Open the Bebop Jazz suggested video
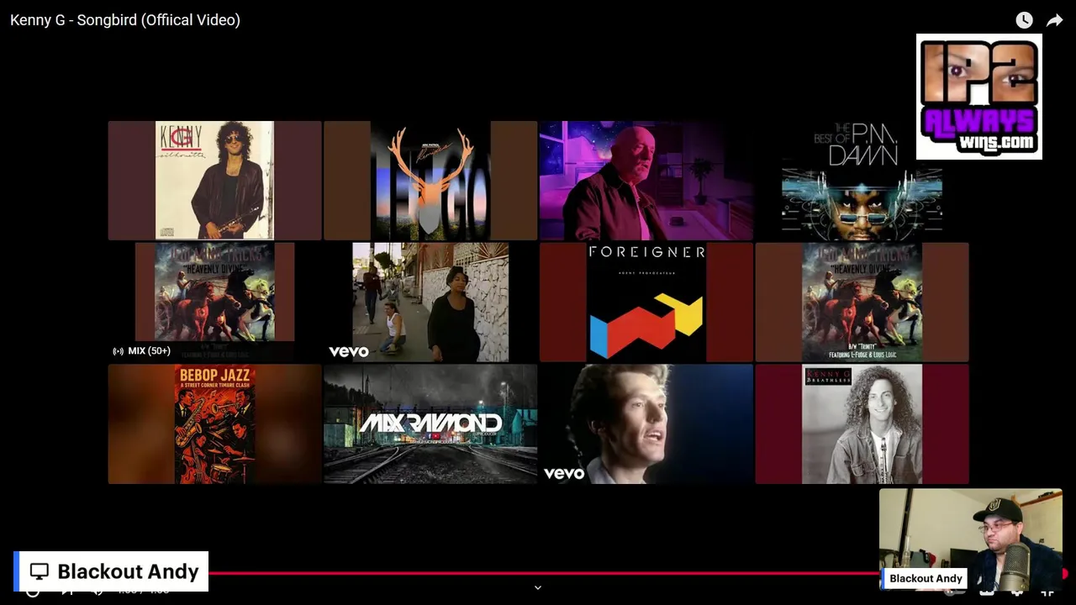 click(214, 424)
